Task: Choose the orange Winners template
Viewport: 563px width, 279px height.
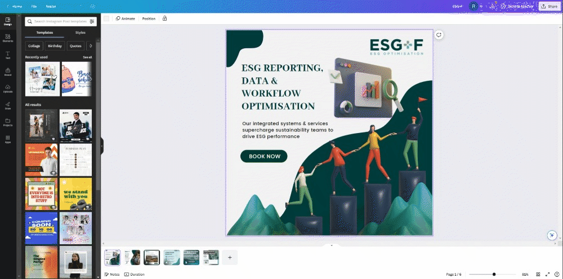Action: click(41, 160)
